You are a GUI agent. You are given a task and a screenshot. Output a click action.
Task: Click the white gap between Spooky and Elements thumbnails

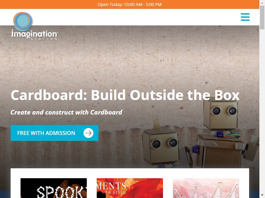(92, 188)
